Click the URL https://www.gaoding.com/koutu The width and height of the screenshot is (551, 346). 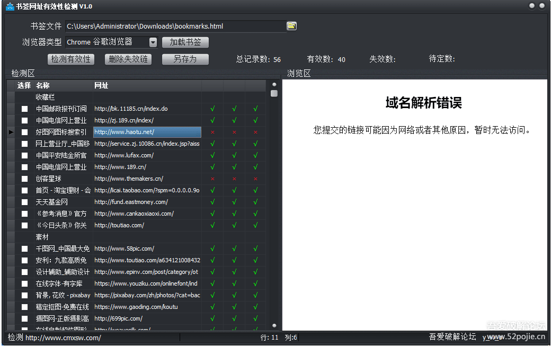pos(136,307)
